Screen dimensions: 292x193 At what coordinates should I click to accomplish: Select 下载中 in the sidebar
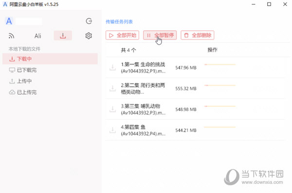(x=50, y=59)
